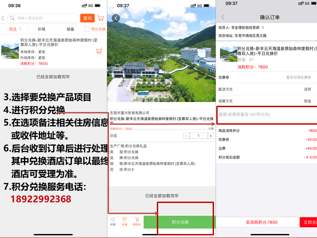Enable the 积分兑换 filter checkbox
317x238 pixels.
87,29
